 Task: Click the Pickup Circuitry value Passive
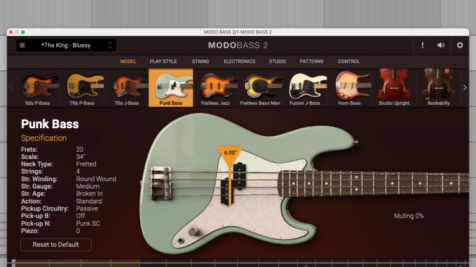pyautogui.click(x=87, y=208)
